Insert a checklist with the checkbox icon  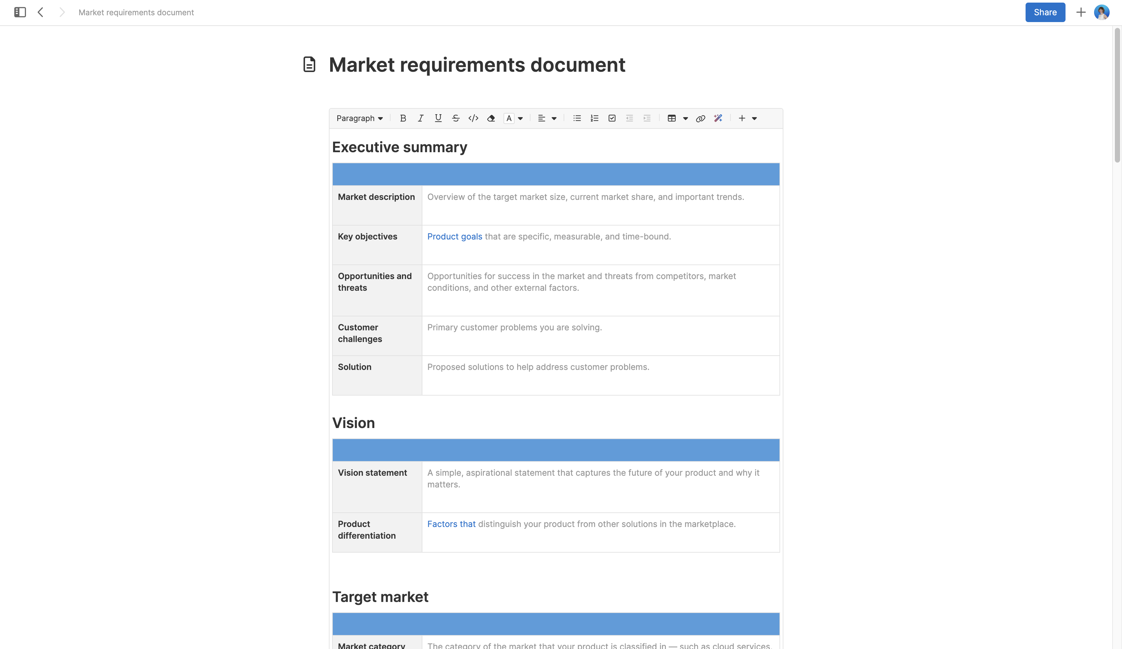(x=612, y=118)
